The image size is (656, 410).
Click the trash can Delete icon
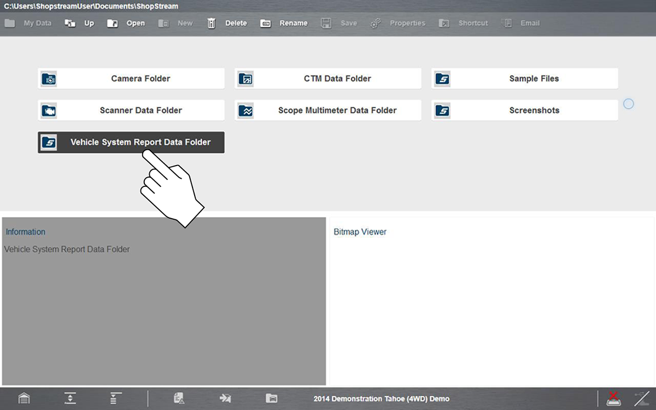pos(212,24)
